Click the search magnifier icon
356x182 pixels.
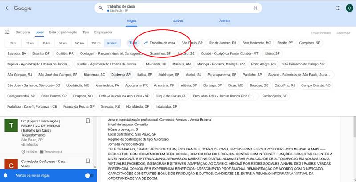pos(101,8)
